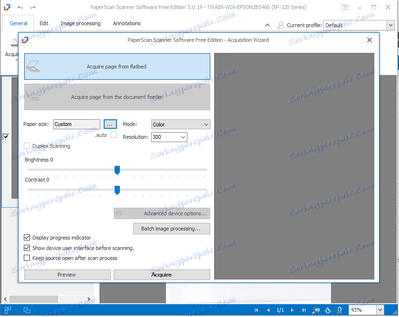Screen dimensions: 399x317
Task: Select Acquire page from the document feeder
Action: pos(117,97)
